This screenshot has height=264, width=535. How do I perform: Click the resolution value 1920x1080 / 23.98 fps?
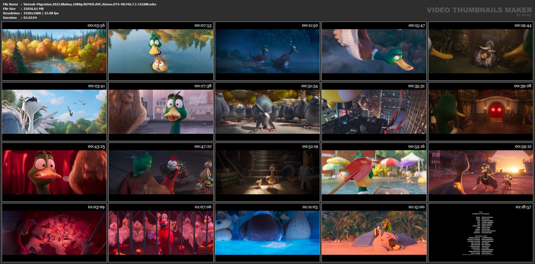point(41,13)
